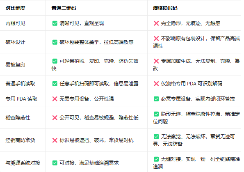Click green check beside 隐形无迹，稽查隐蔽性拉满
244x172 pixels.
pos(156,114)
